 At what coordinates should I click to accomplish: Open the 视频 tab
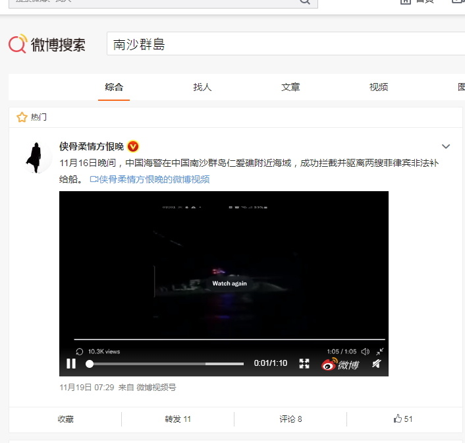click(x=379, y=87)
